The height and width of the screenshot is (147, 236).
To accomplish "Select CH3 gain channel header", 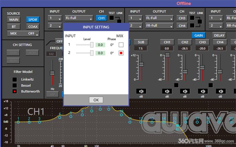I will [202, 42].
